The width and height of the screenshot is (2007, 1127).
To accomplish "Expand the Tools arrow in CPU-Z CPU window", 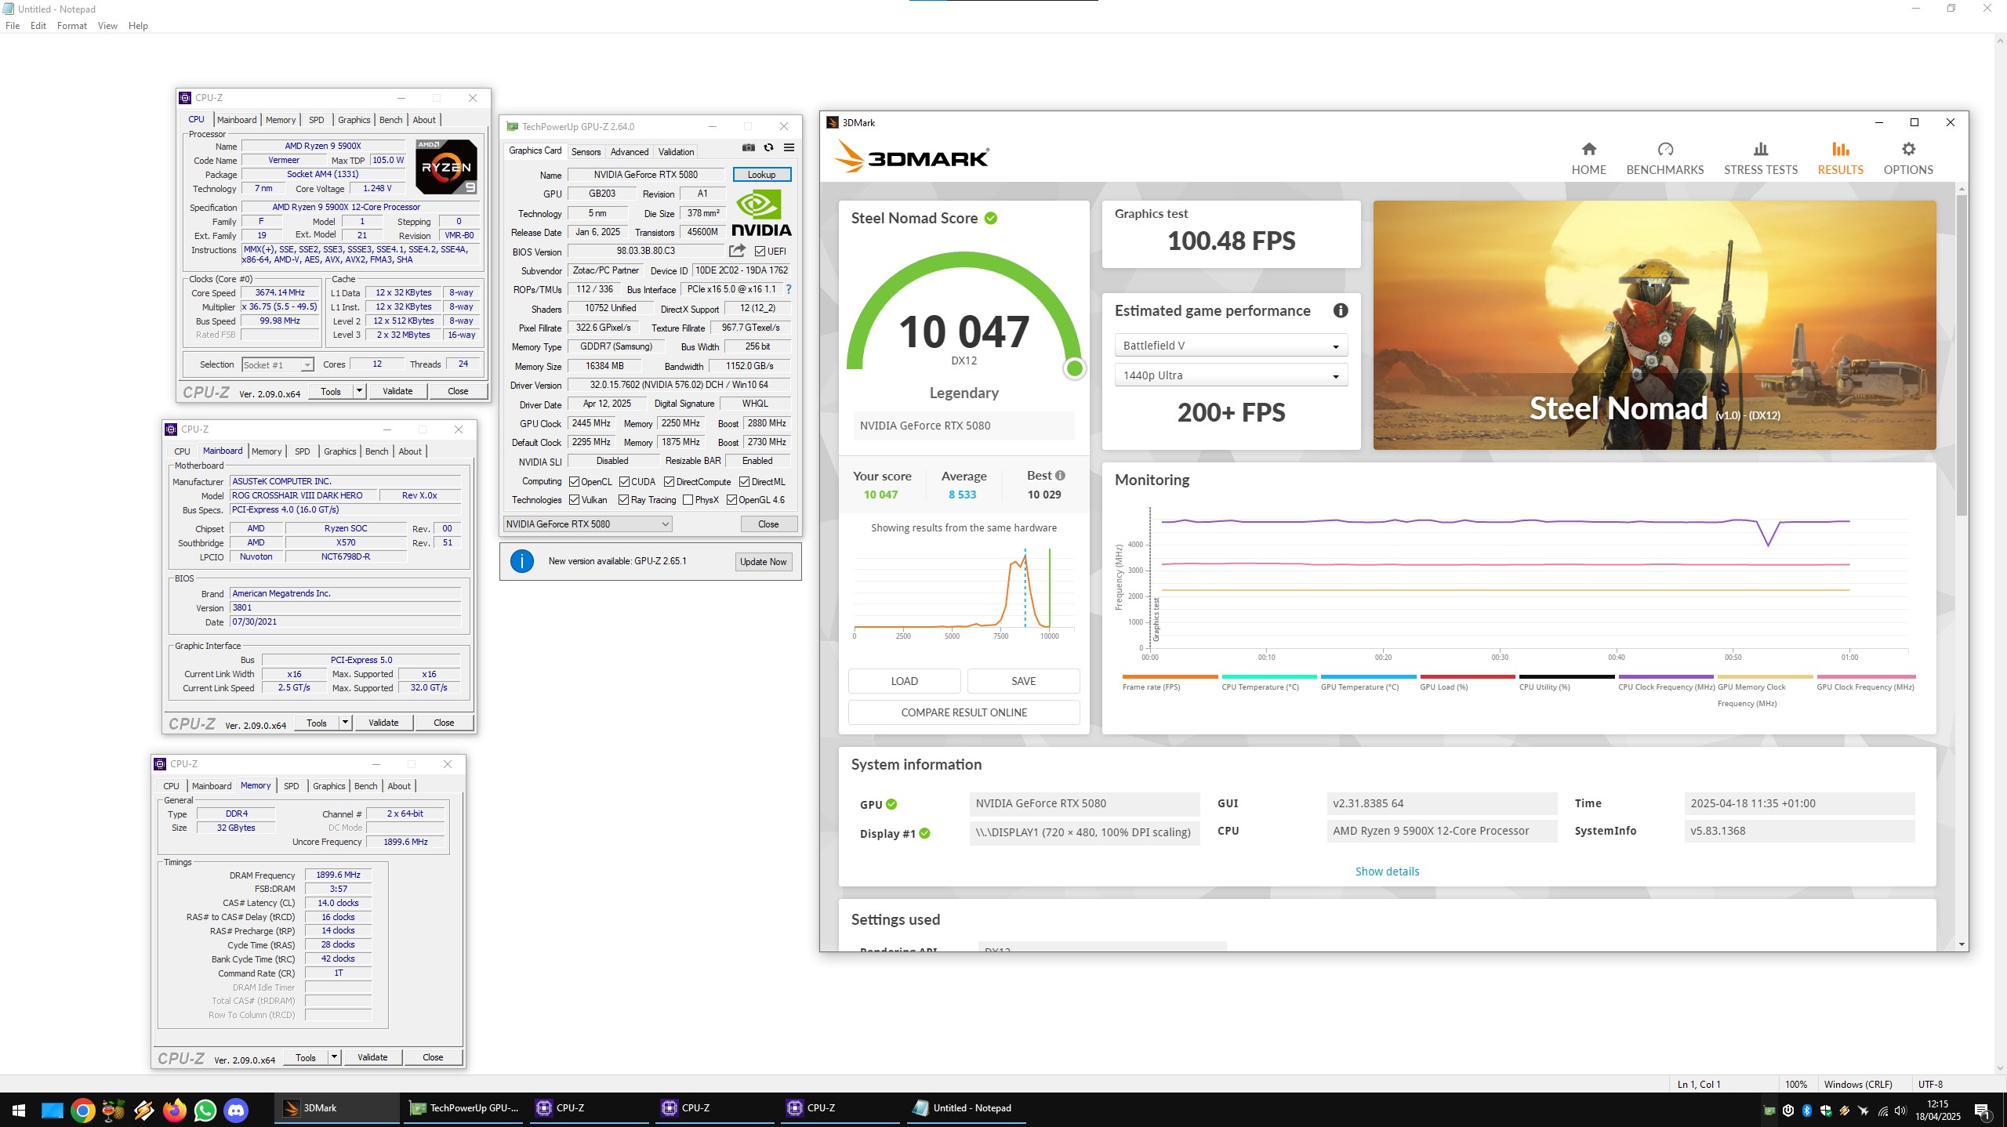I will pos(359,391).
